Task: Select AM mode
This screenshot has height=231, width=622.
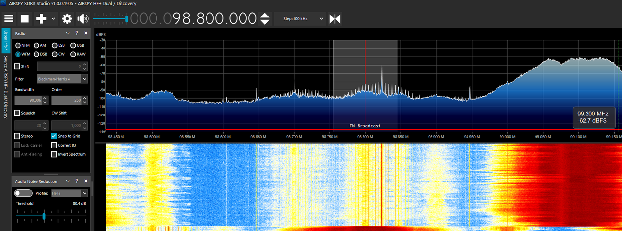Action: click(39, 45)
